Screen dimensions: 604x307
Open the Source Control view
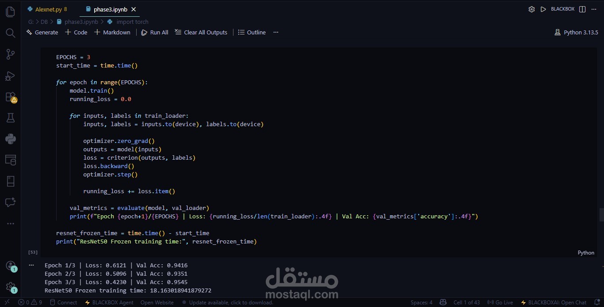pos(10,54)
